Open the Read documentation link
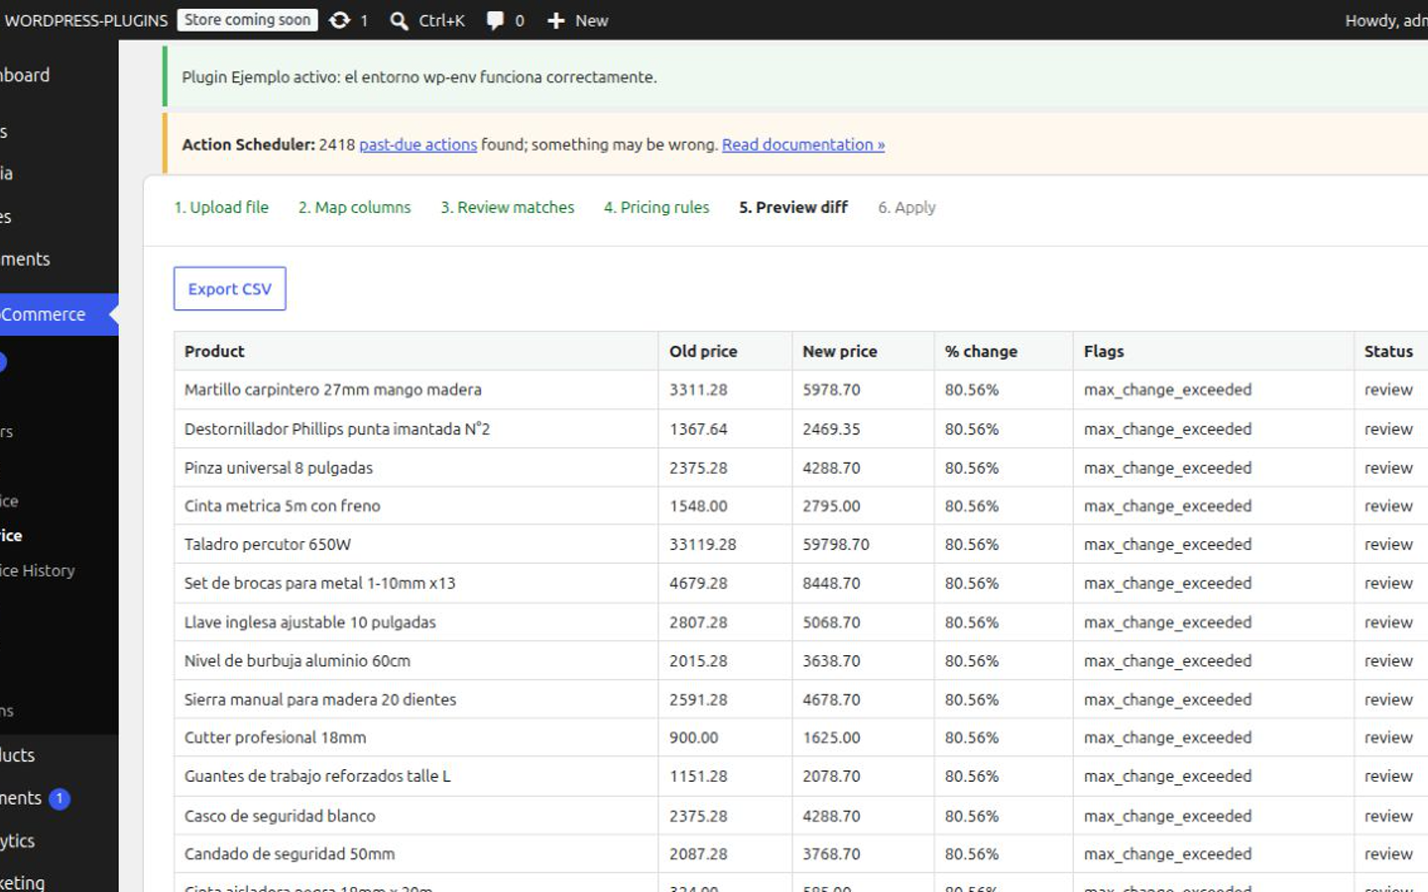The image size is (1428, 892). pyautogui.click(x=803, y=145)
